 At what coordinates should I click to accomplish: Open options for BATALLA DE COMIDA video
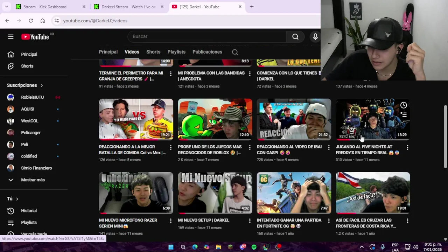[x=170, y=148]
